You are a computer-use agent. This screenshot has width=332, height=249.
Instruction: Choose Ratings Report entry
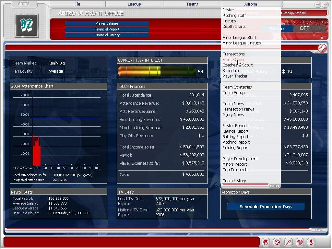pos(235,131)
